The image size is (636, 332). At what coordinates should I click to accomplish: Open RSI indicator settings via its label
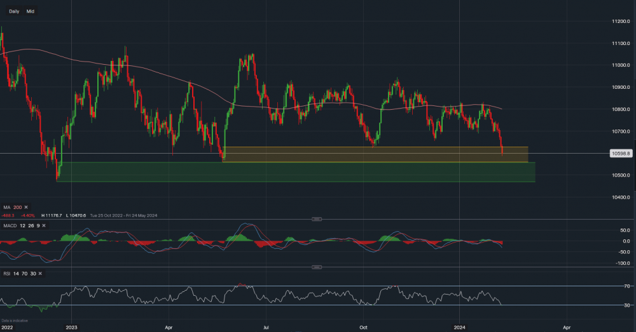point(8,273)
